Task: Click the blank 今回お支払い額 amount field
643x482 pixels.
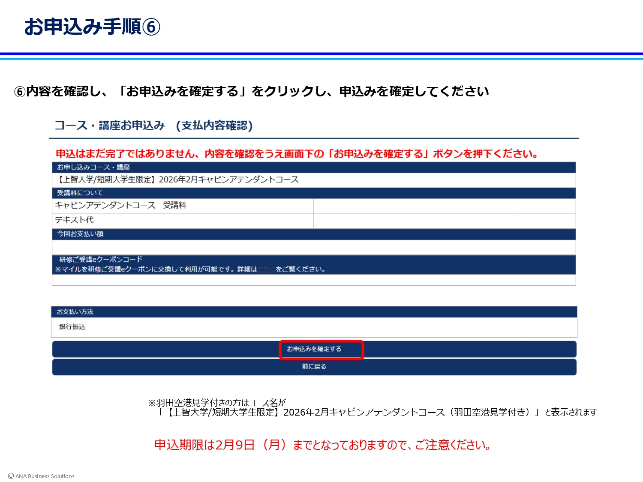Action: 313,247
